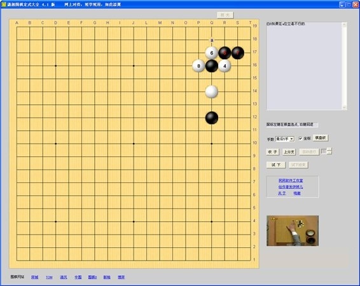360x286 pixels.
Task: Minimize the application window
Action: pos(342,4)
